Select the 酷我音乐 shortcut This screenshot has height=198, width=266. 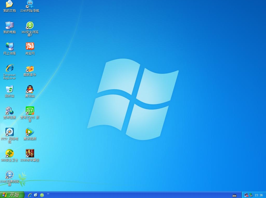coord(30,70)
